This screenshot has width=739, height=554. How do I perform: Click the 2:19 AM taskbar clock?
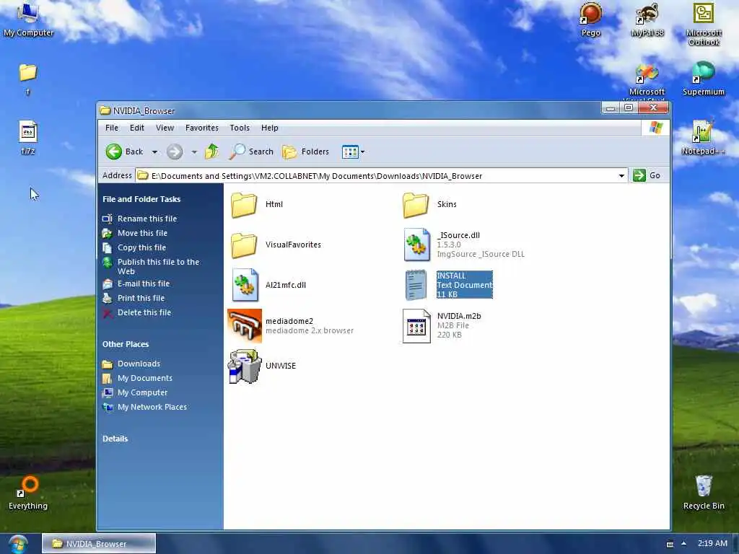click(x=712, y=544)
